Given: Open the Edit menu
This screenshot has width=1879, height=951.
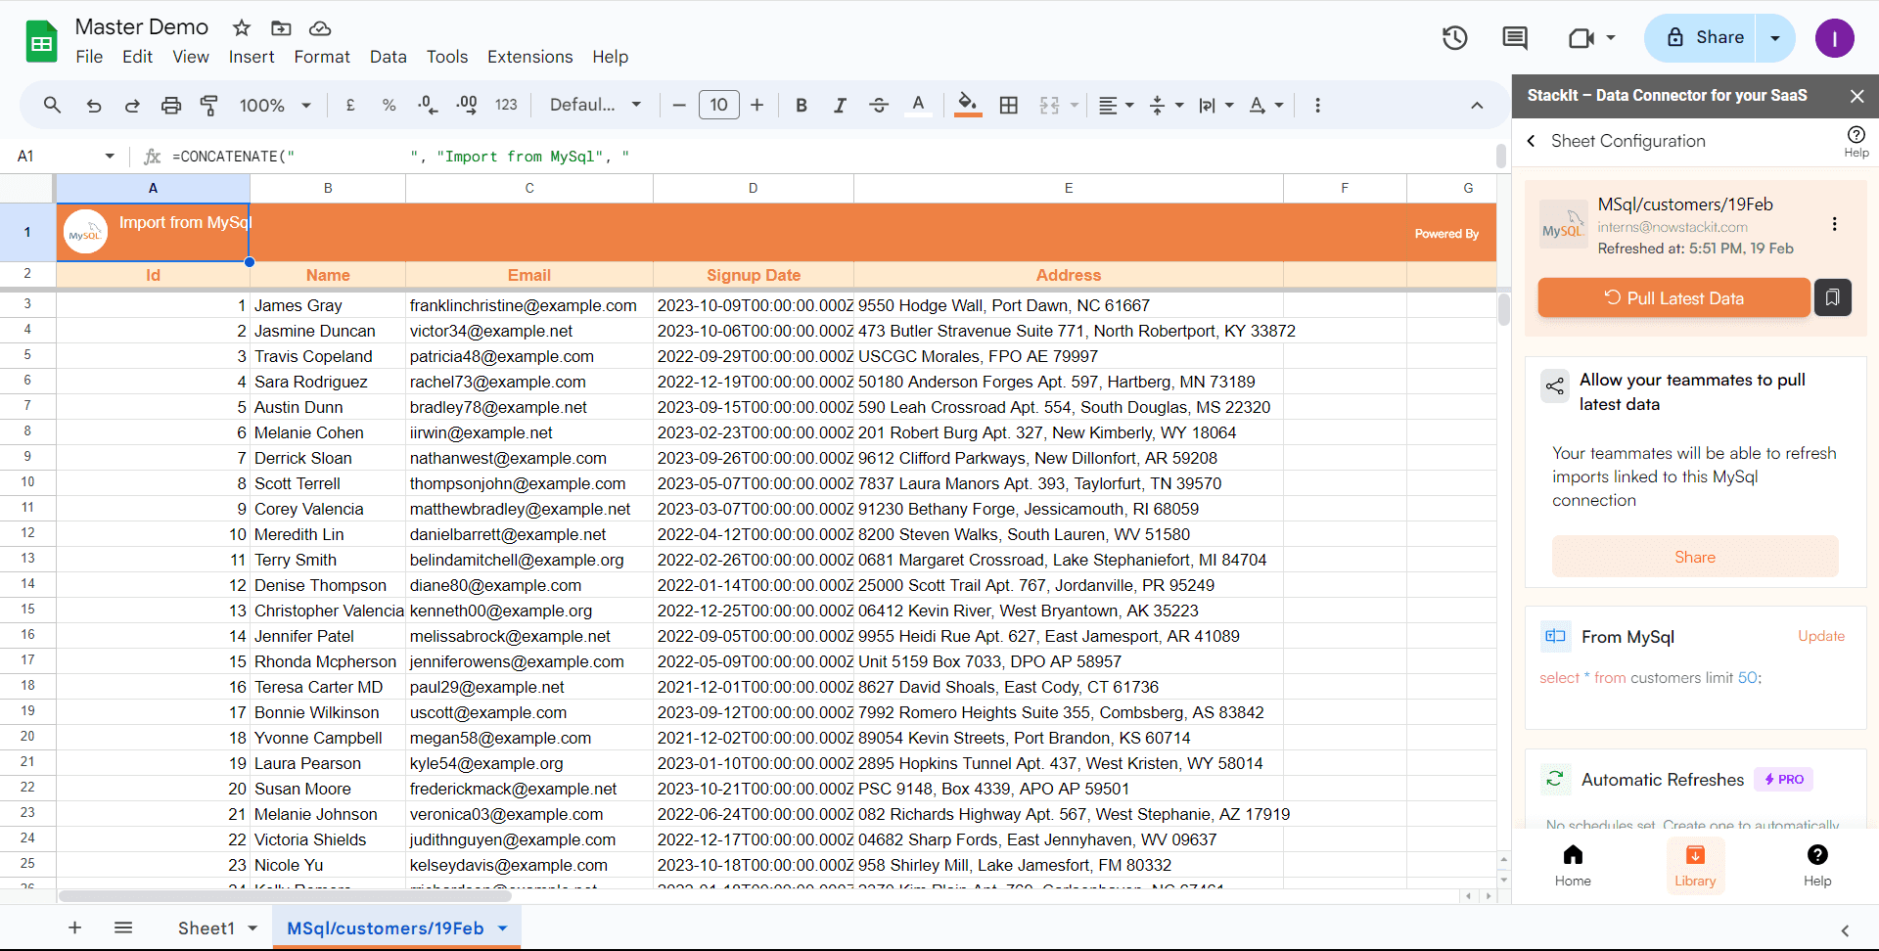Looking at the screenshot, I should (x=137, y=57).
